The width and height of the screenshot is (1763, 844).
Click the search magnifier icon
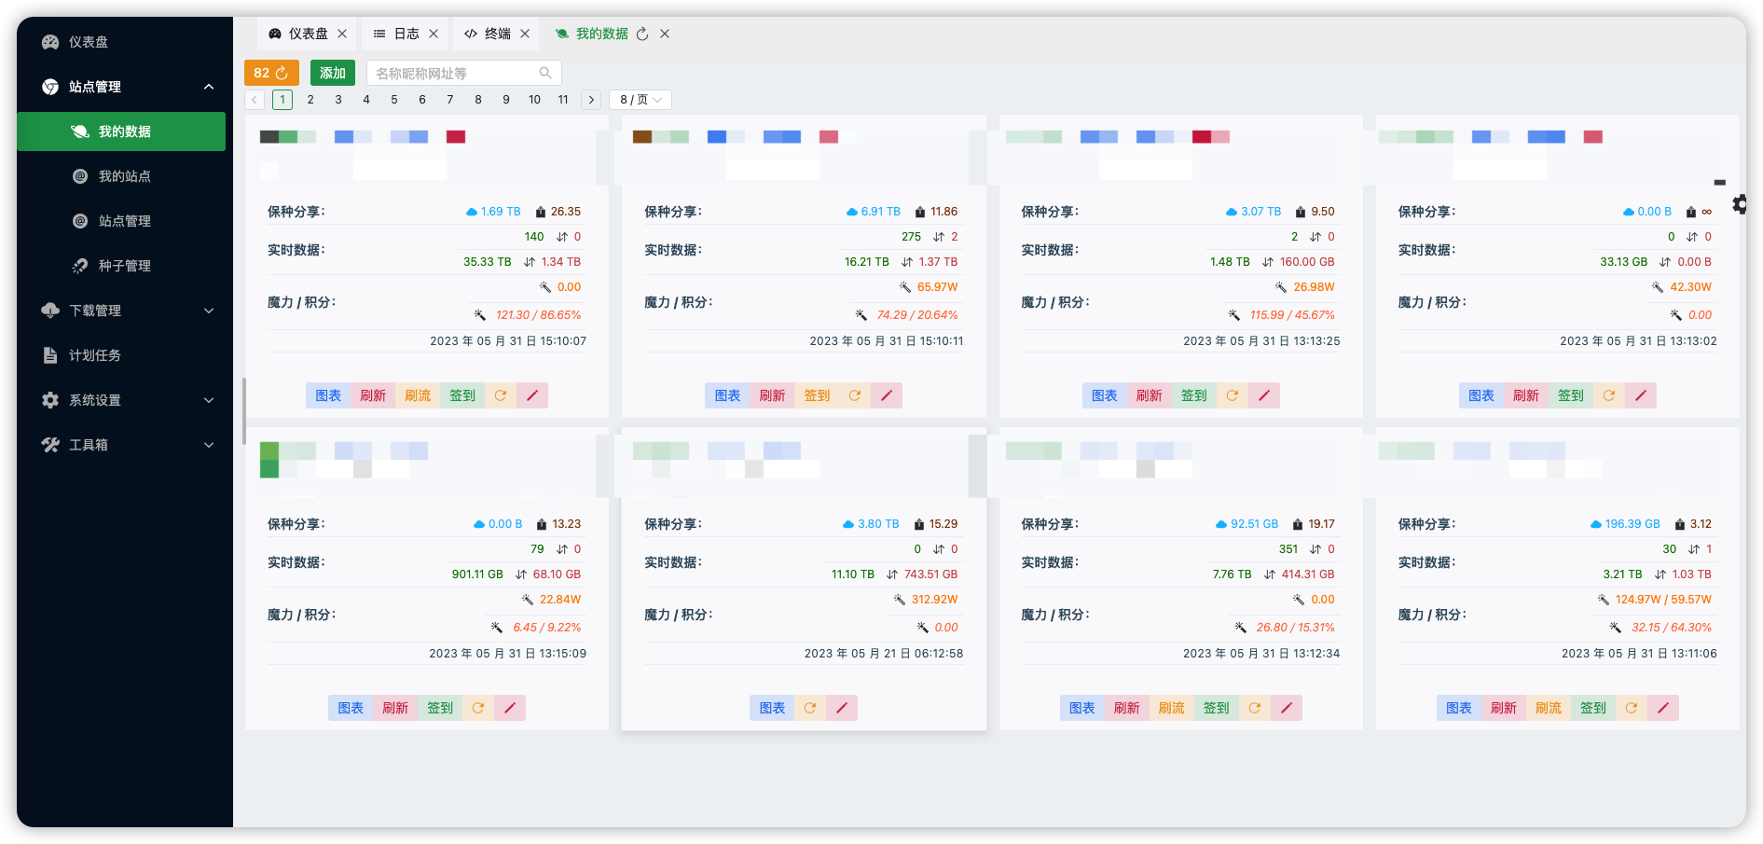545,73
